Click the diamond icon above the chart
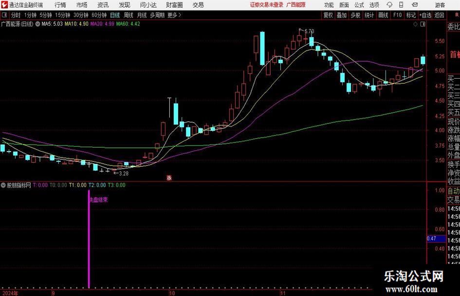This screenshot has width=460, height=296. pyautogui.click(x=415, y=24)
